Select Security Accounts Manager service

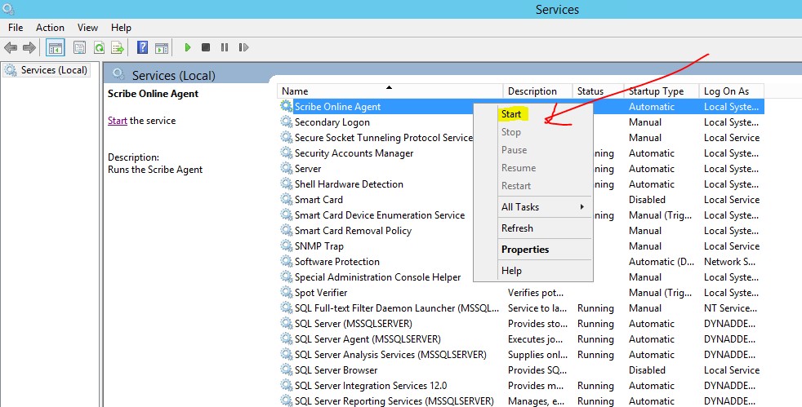coord(354,153)
